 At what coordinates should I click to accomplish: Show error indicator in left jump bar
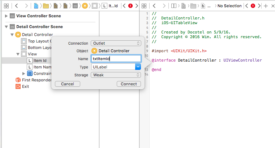pyautogui.click(x=130, y=6)
